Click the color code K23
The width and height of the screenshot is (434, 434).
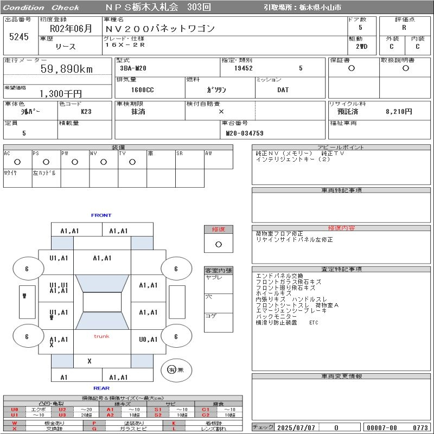(x=86, y=112)
